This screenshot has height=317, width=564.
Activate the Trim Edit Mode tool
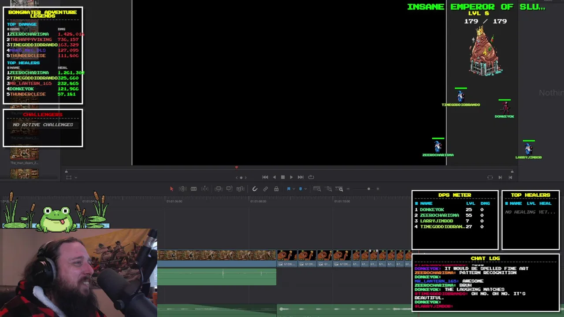[x=182, y=189]
